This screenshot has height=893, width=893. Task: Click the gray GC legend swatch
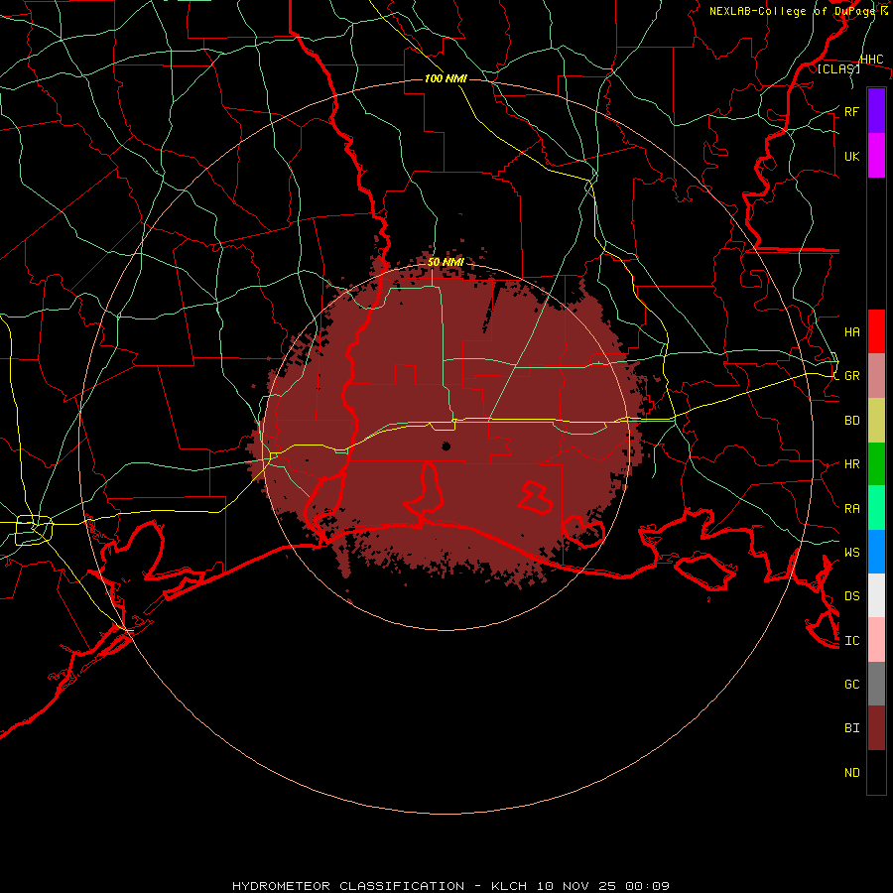click(876, 684)
